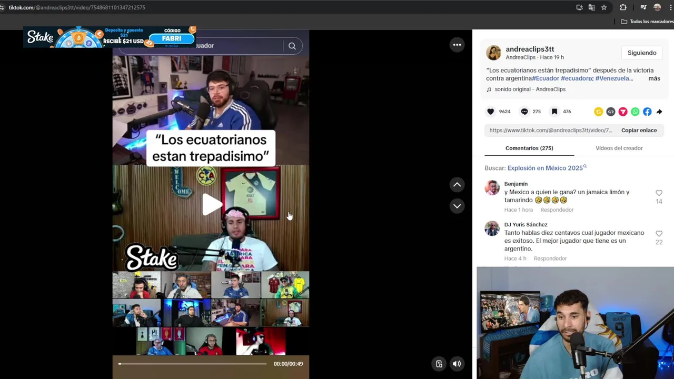Open 'sonido original - AndreaClips' sound
The height and width of the screenshot is (379, 674).
point(530,89)
